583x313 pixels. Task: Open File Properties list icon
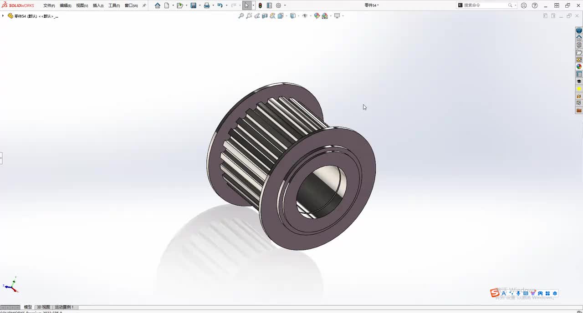click(269, 5)
